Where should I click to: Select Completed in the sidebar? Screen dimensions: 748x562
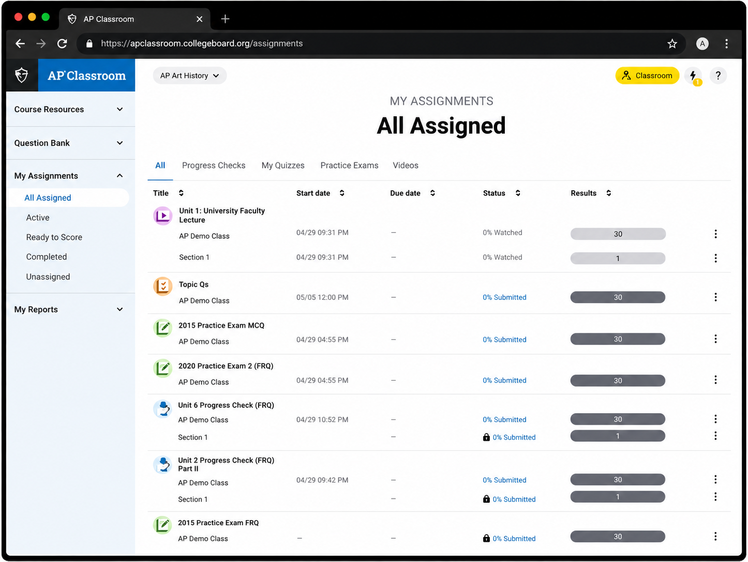click(x=47, y=257)
